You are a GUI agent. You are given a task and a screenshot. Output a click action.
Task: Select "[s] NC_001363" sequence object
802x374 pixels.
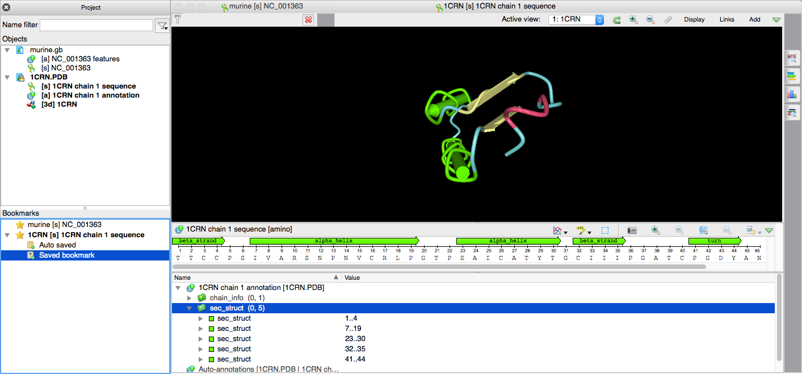tap(65, 68)
